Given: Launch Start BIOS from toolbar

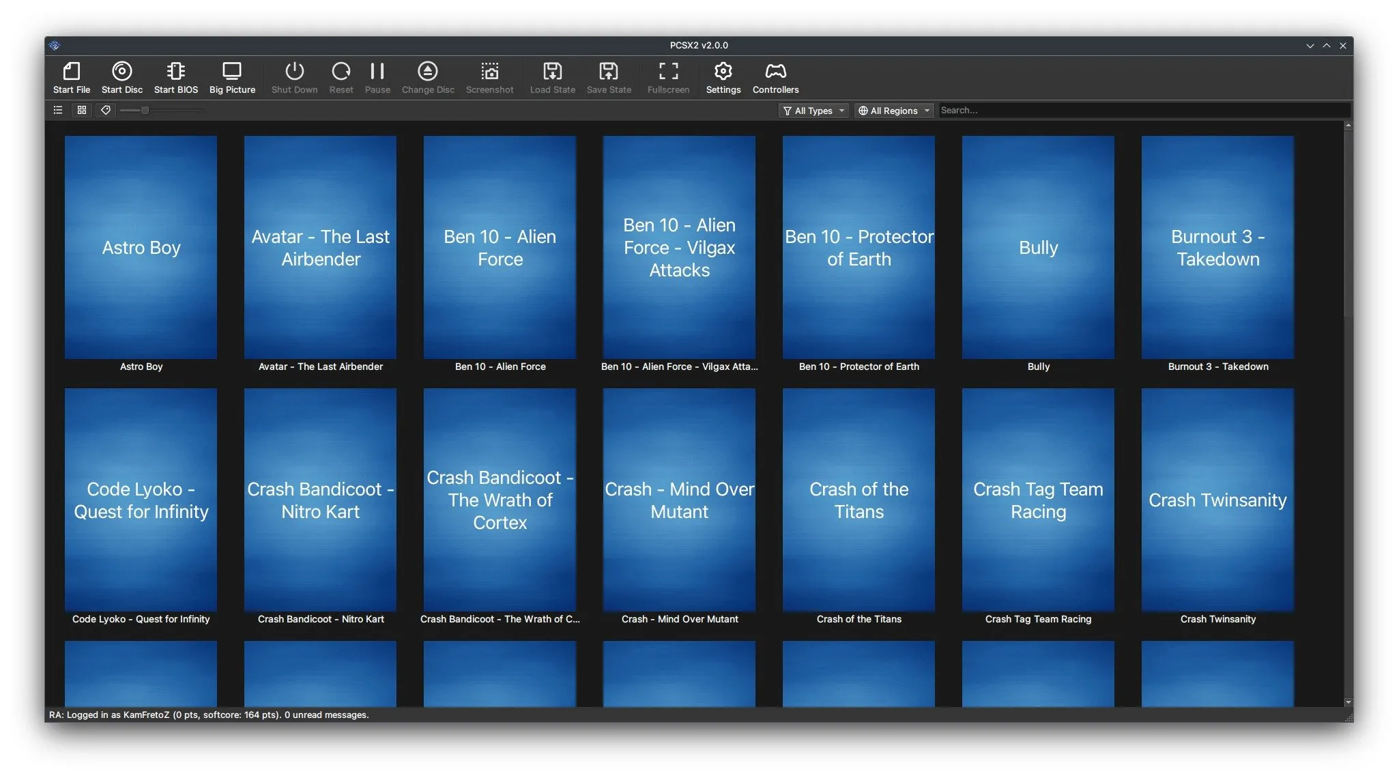Looking at the screenshot, I should pyautogui.click(x=175, y=71).
